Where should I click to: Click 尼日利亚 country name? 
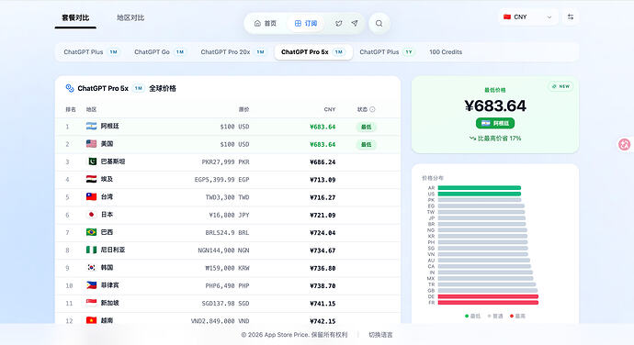click(113, 250)
